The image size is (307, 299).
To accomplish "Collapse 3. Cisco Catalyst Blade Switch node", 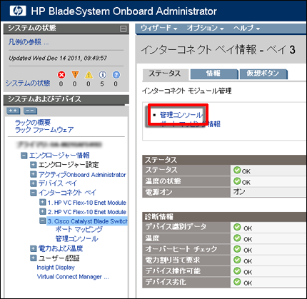I will (42, 221).
